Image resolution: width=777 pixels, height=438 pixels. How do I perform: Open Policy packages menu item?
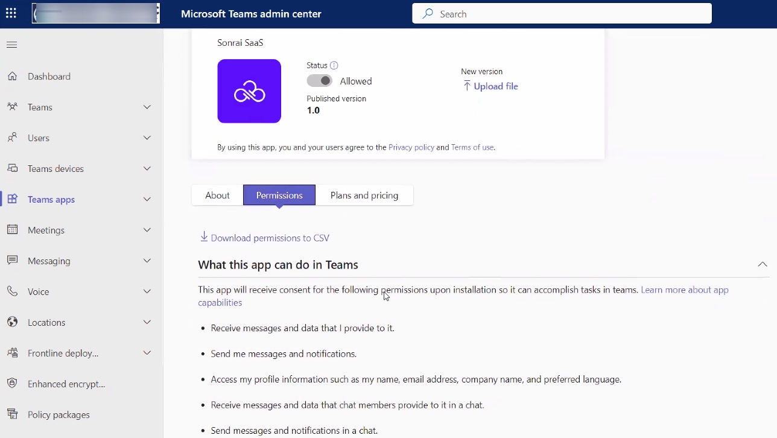(59, 414)
